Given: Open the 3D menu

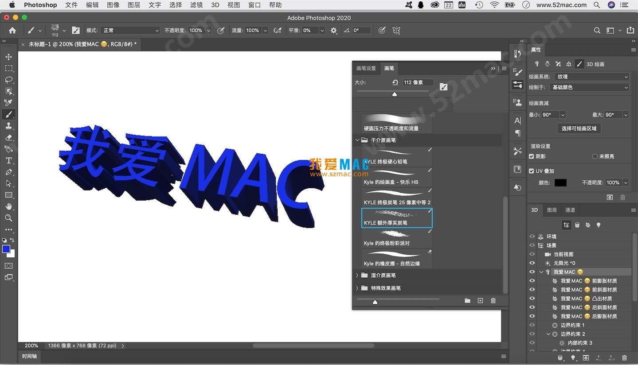Looking at the screenshot, I should (x=215, y=5).
